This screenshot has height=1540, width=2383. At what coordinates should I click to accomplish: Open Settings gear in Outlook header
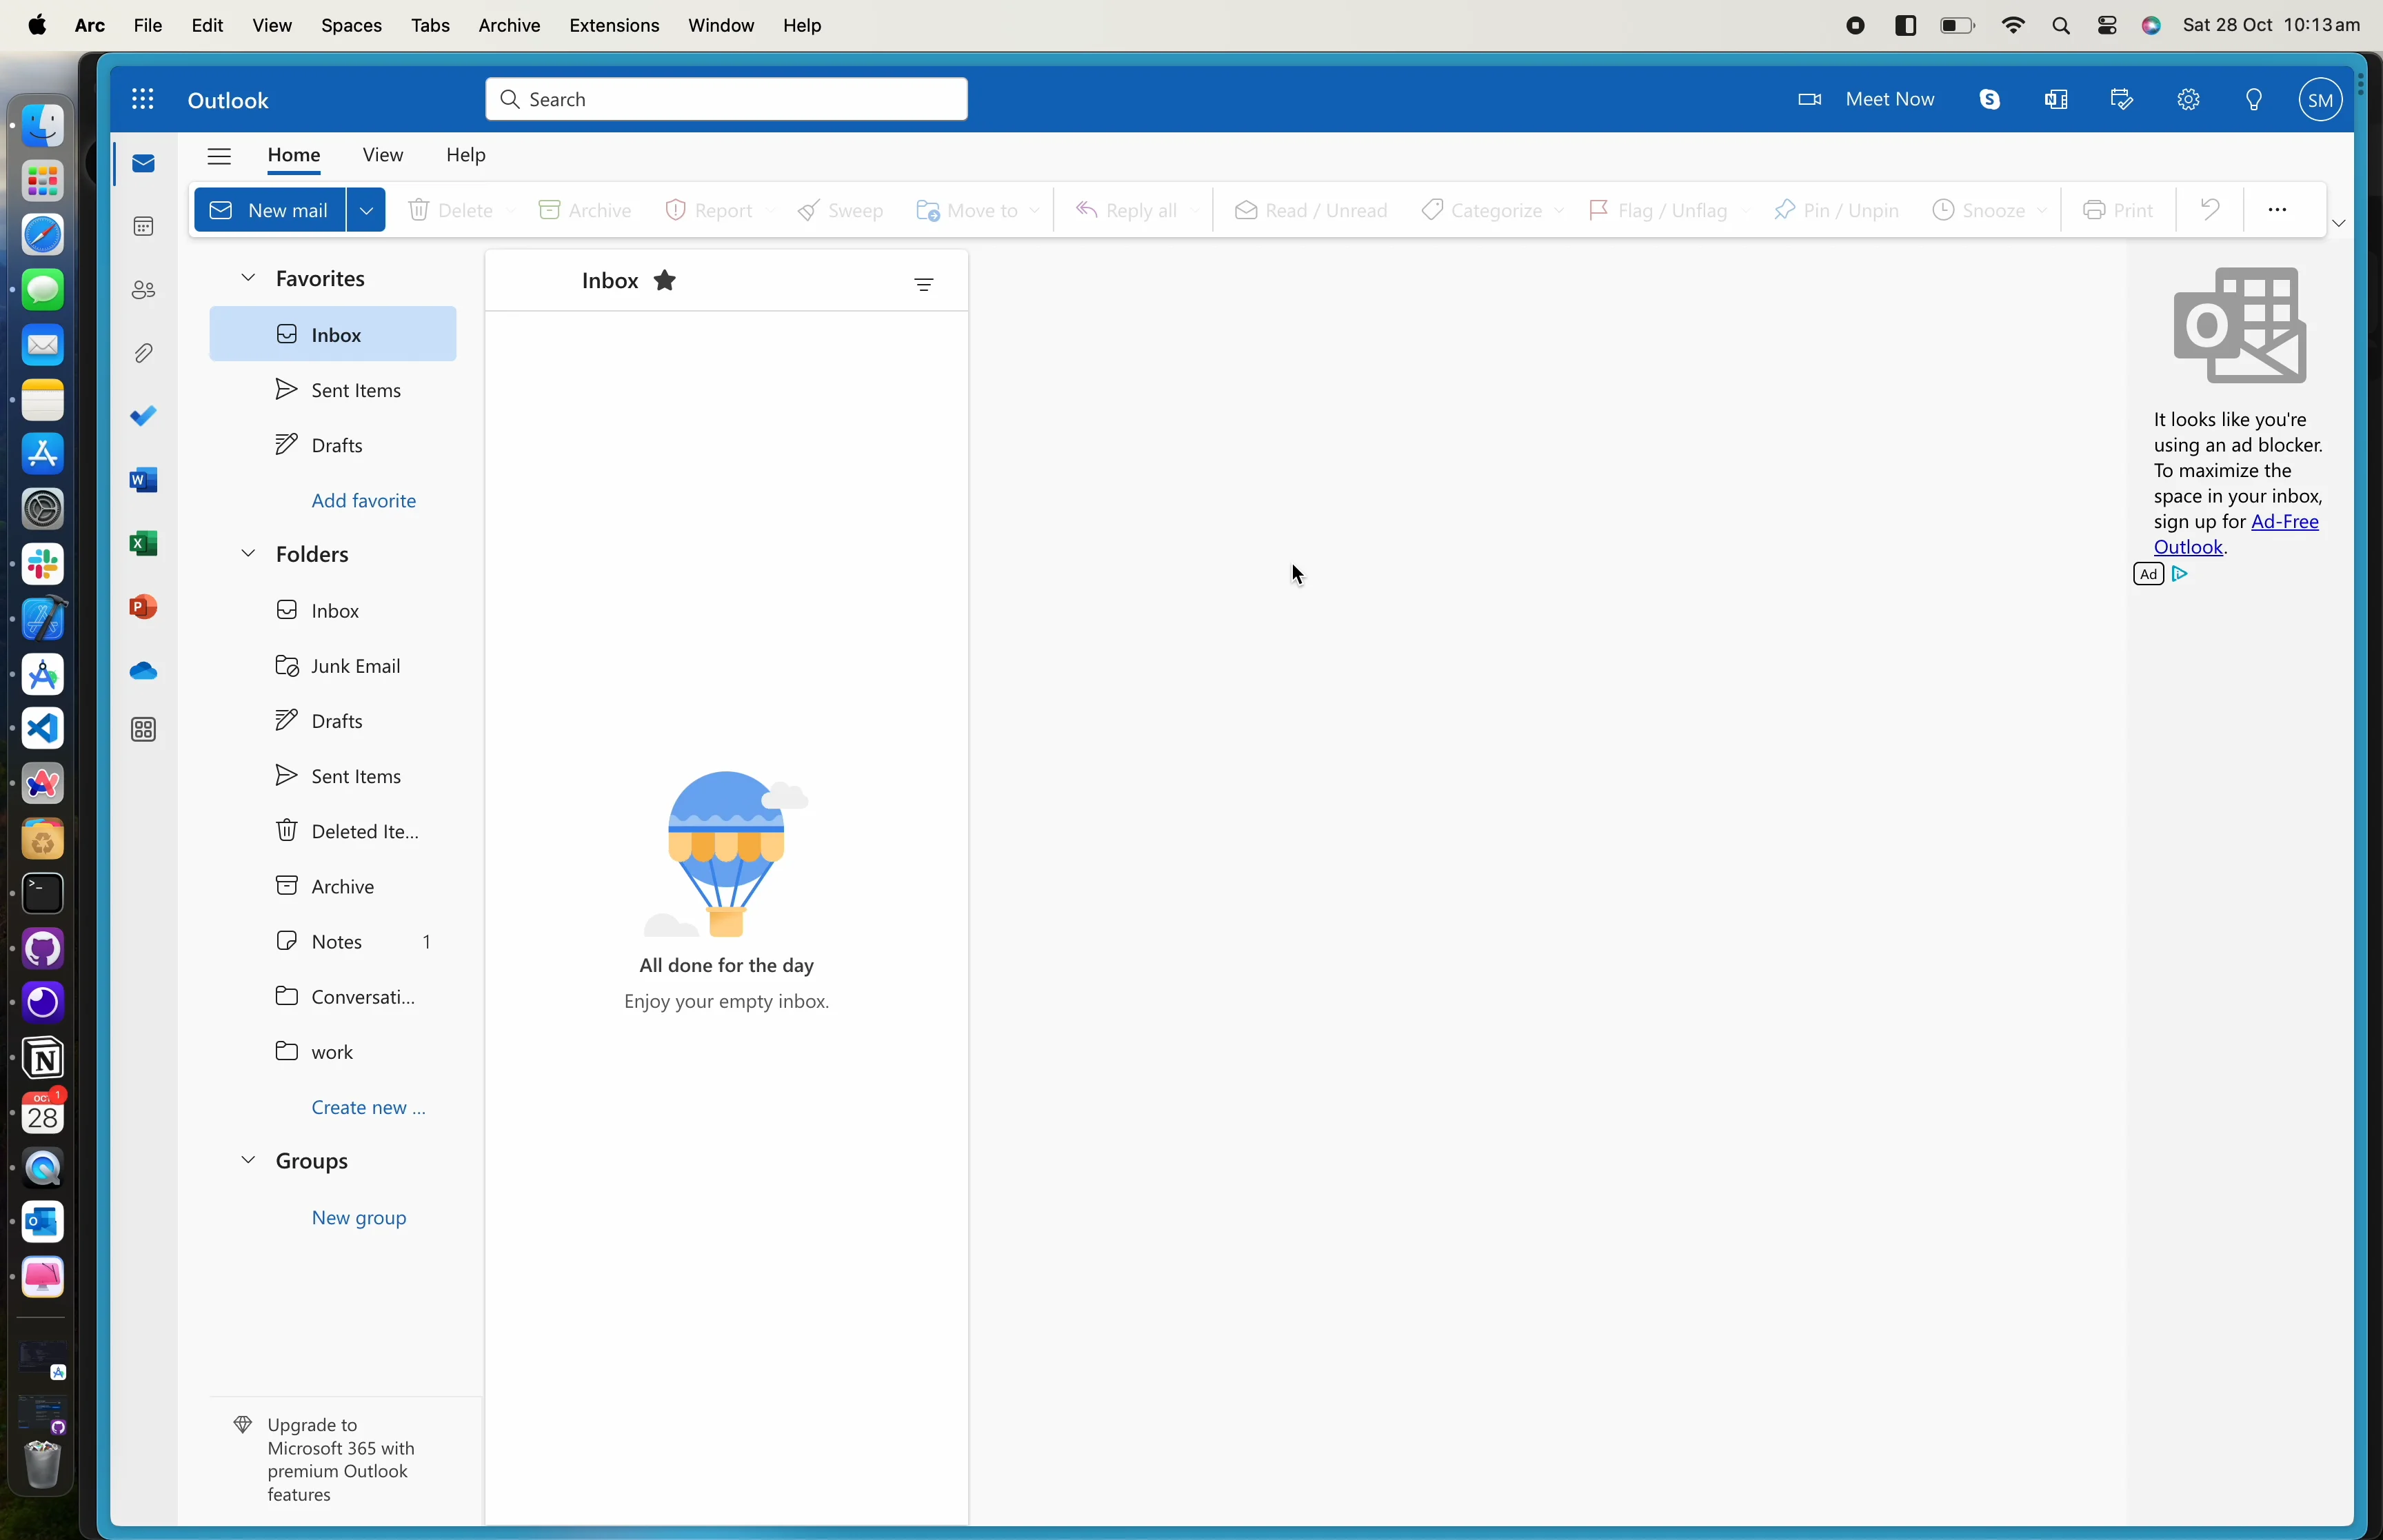click(x=2189, y=99)
